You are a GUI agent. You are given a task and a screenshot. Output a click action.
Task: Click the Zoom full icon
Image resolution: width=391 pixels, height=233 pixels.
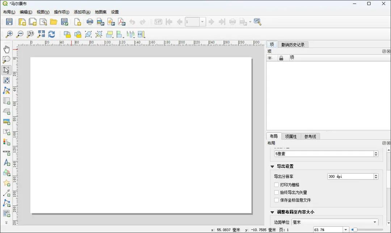click(41, 34)
